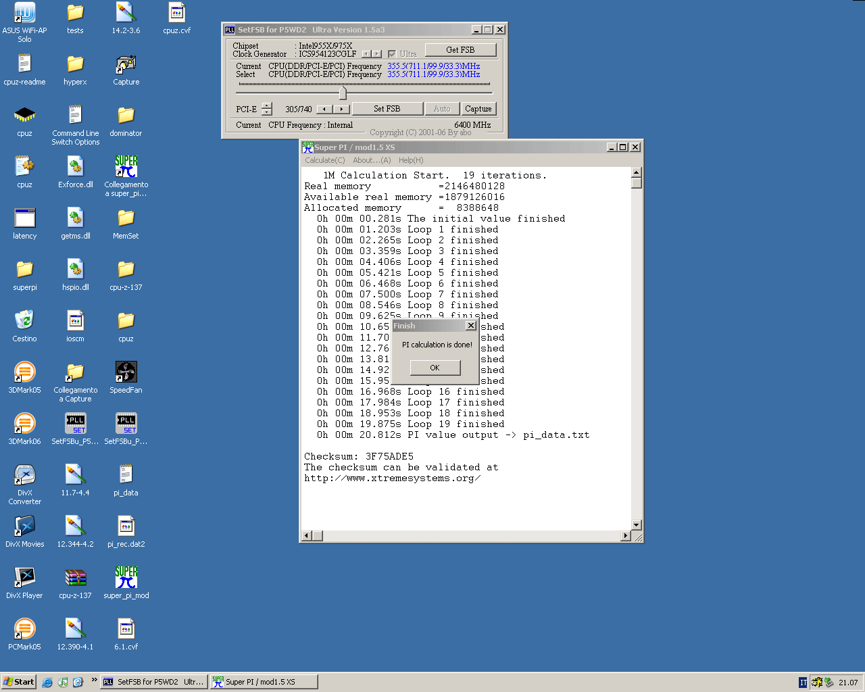This screenshot has height=692, width=865.
Task: Click Super PI vertical scrollbar down arrow
Action: click(x=636, y=525)
